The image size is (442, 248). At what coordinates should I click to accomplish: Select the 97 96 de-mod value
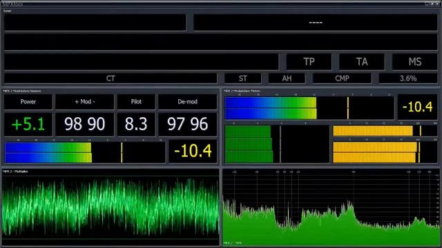pos(187,124)
